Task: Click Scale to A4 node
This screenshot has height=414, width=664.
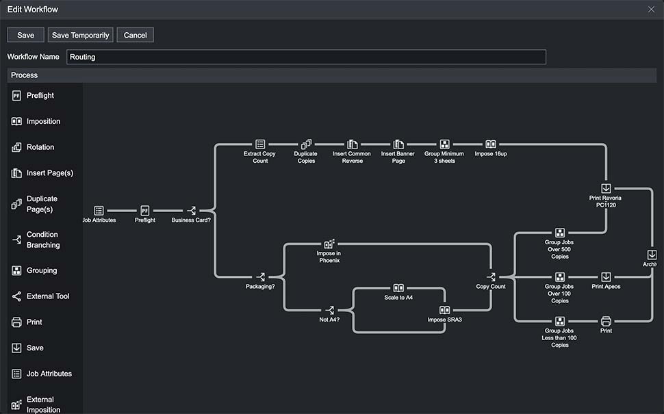Action: [x=398, y=288]
